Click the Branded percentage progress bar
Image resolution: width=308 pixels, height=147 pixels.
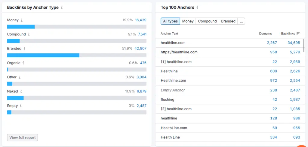tap(76, 55)
